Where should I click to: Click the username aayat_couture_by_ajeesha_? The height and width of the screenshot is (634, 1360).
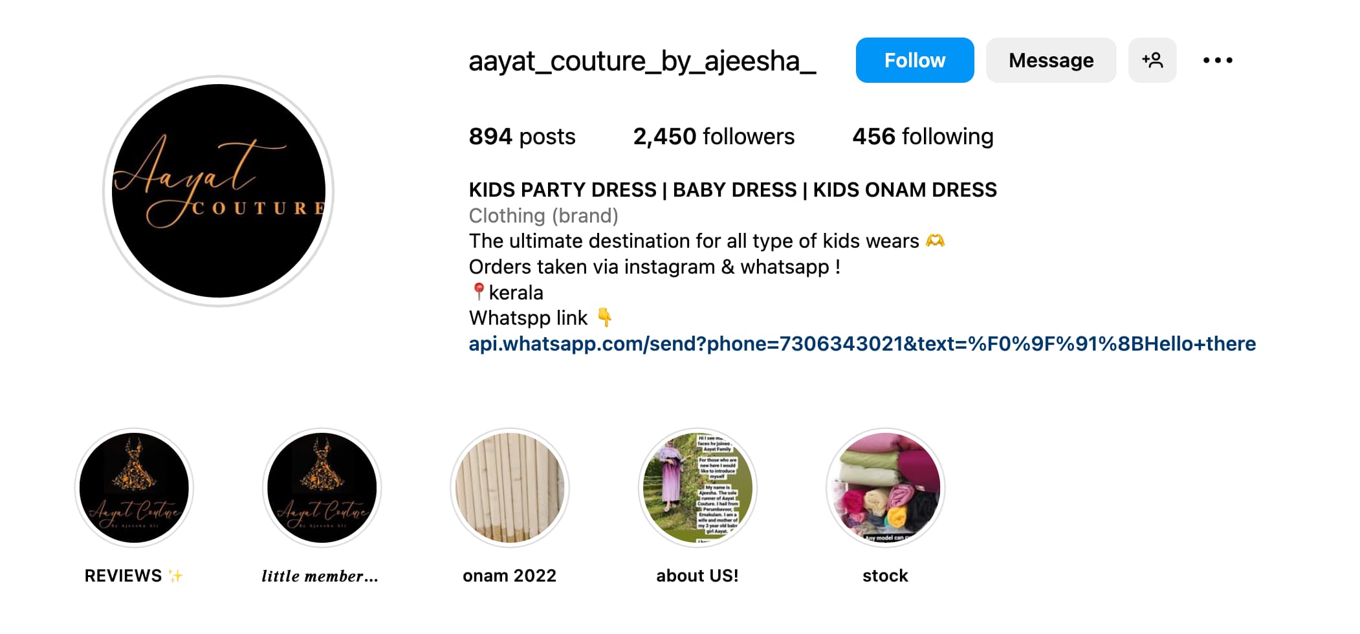click(x=642, y=61)
